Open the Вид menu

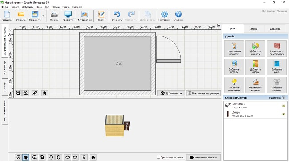pyautogui.click(x=47, y=7)
